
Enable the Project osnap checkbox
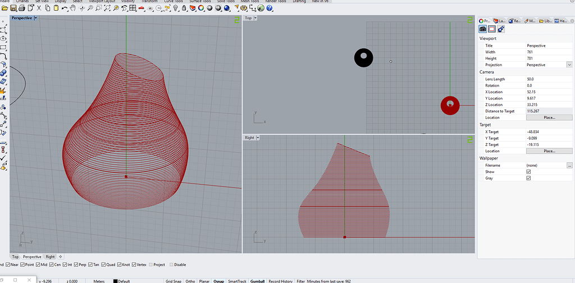150,264
